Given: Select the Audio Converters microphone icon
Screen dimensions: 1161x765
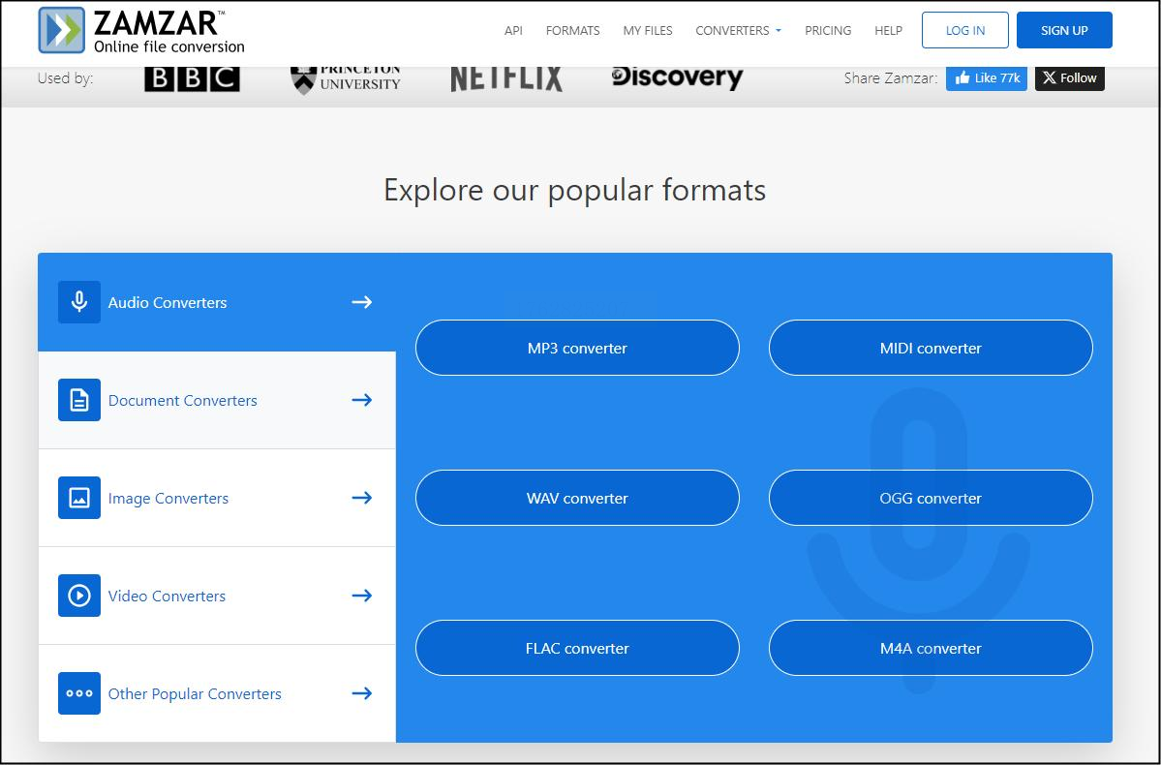Looking at the screenshot, I should [x=79, y=302].
